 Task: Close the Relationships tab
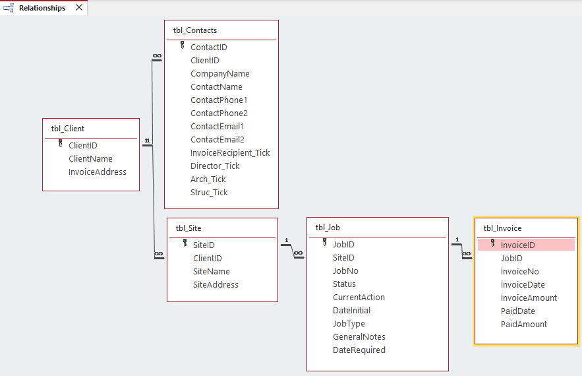(x=79, y=8)
